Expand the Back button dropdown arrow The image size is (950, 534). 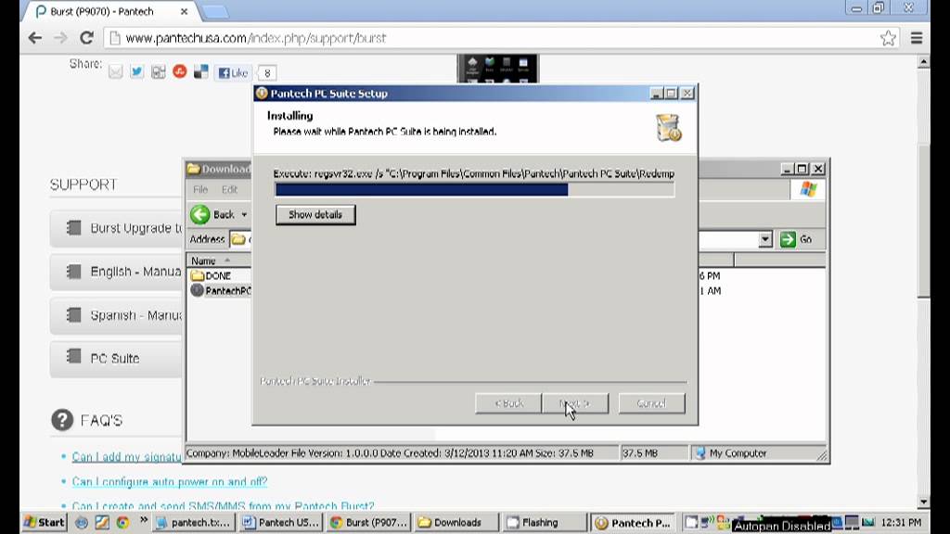click(245, 214)
